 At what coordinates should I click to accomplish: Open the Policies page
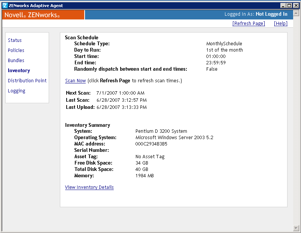16,50
